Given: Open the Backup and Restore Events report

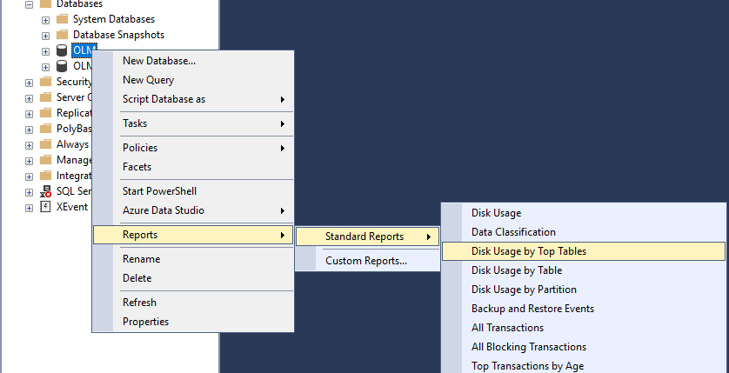Looking at the screenshot, I should (532, 309).
